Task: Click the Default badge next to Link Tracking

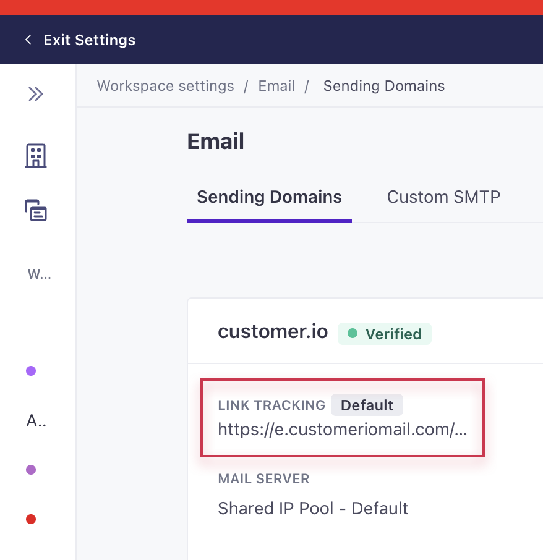Action: click(x=367, y=405)
